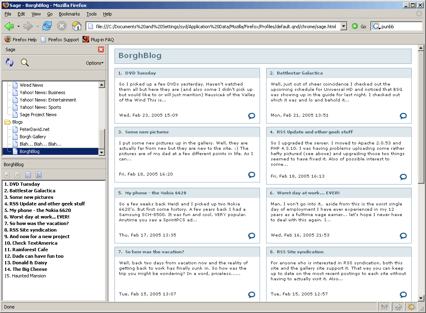Select '13. Donald & Daisy' in item list
This screenshot has width=426, height=313.
tap(26, 263)
